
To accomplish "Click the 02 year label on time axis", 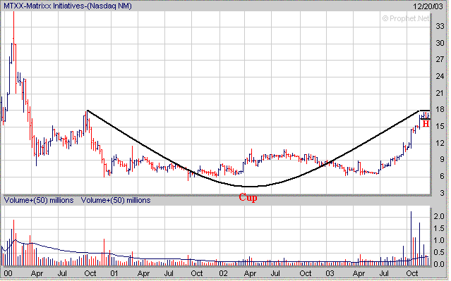I will pyautogui.click(x=223, y=273).
